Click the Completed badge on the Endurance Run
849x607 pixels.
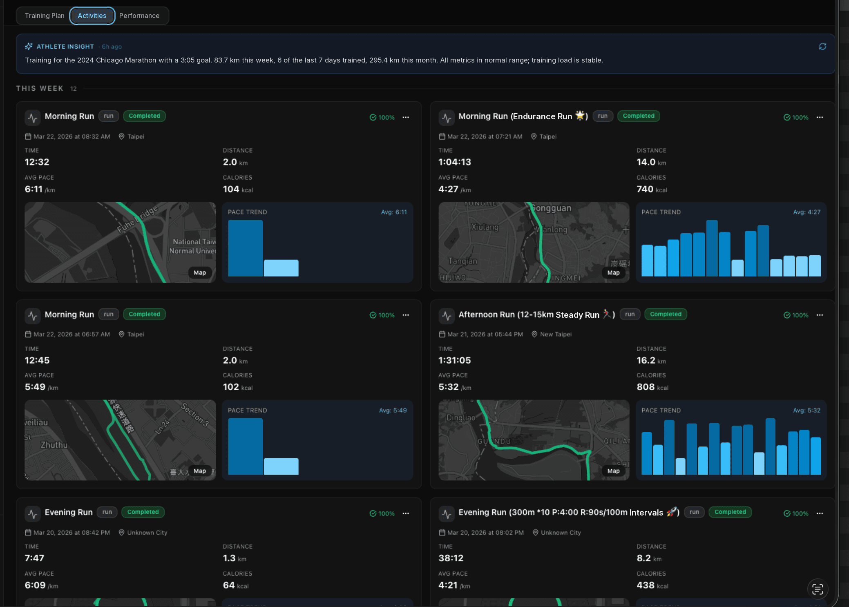(x=639, y=116)
